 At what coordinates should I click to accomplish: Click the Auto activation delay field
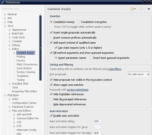click(x=97, y=121)
